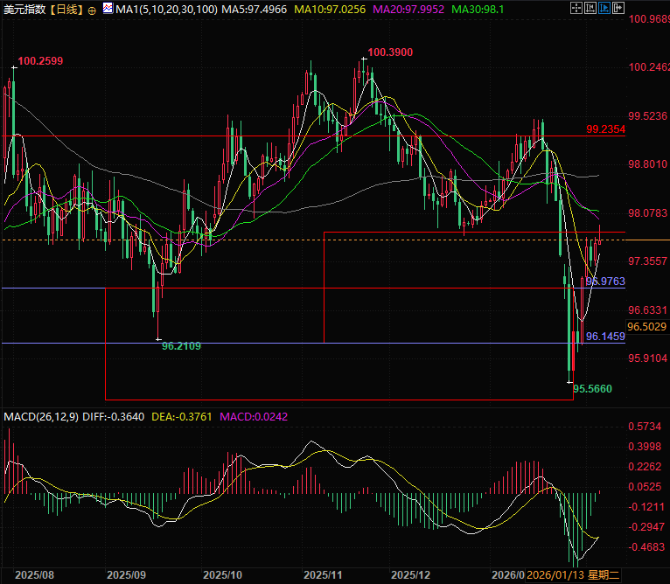The width and height of the screenshot is (670, 584).
Task: Select the MA5:97.4966 legend label
Action: (255, 9)
